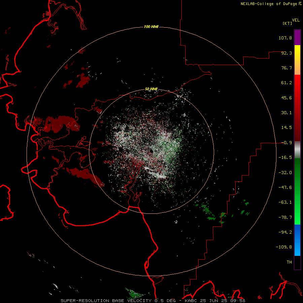Pick the blue segment of the velocity scale
303x303 pixels.
pyautogui.click(x=297, y=240)
